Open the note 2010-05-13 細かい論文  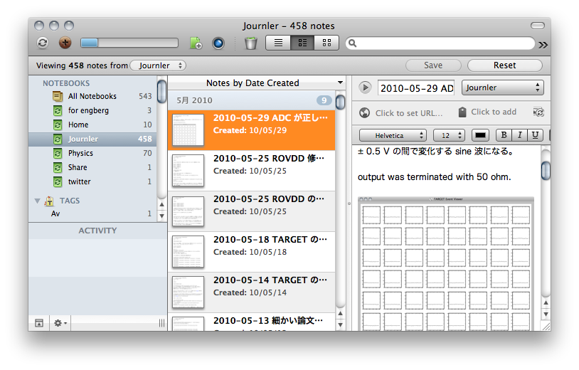[252, 322]
